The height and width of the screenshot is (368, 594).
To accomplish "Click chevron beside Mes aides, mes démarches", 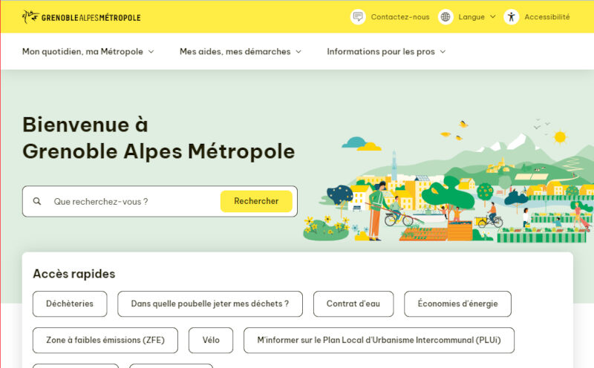I will (x=298, y=51).
